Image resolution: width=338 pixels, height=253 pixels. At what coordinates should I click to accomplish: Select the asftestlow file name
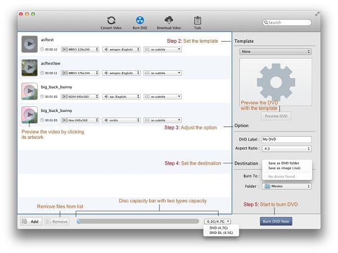[x=51, y=64]
